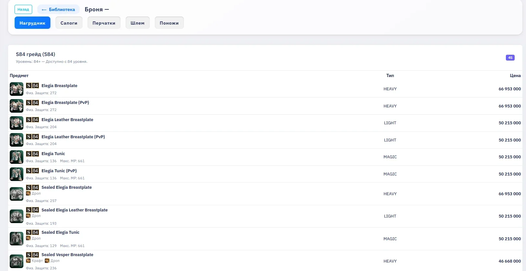Screen dimensions: 526x271
Task: Click the Elegia Tunic item icon
Action: [x=16, y=157]
